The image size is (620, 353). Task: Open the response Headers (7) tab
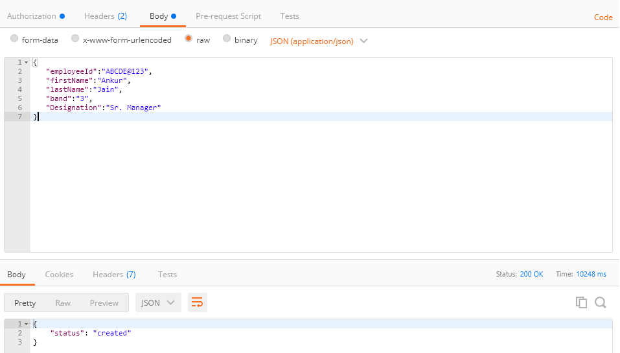click(114, 274)
